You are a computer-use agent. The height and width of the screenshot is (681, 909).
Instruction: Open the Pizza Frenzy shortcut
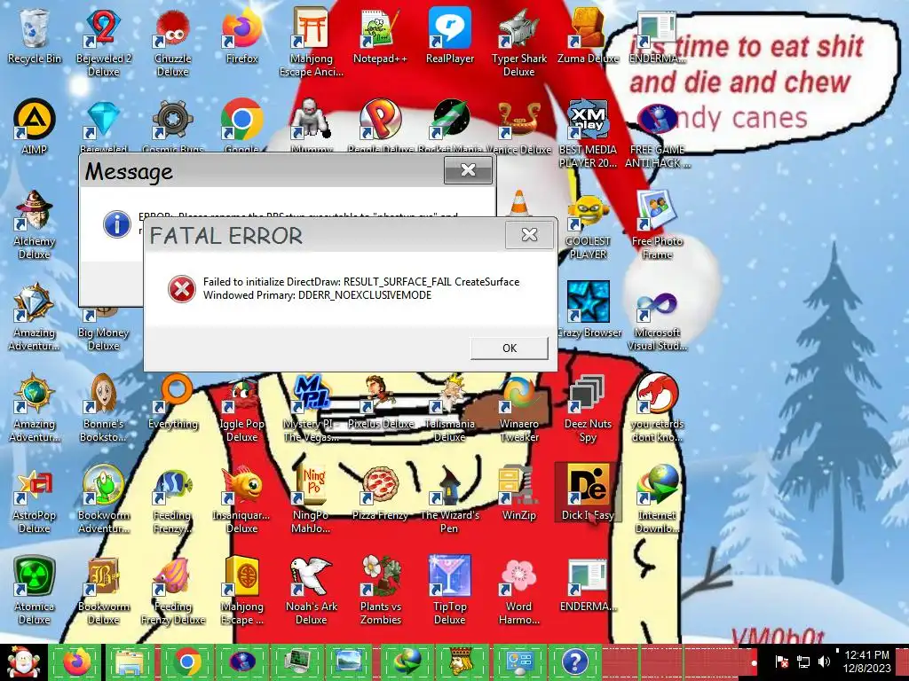[380, 492]
